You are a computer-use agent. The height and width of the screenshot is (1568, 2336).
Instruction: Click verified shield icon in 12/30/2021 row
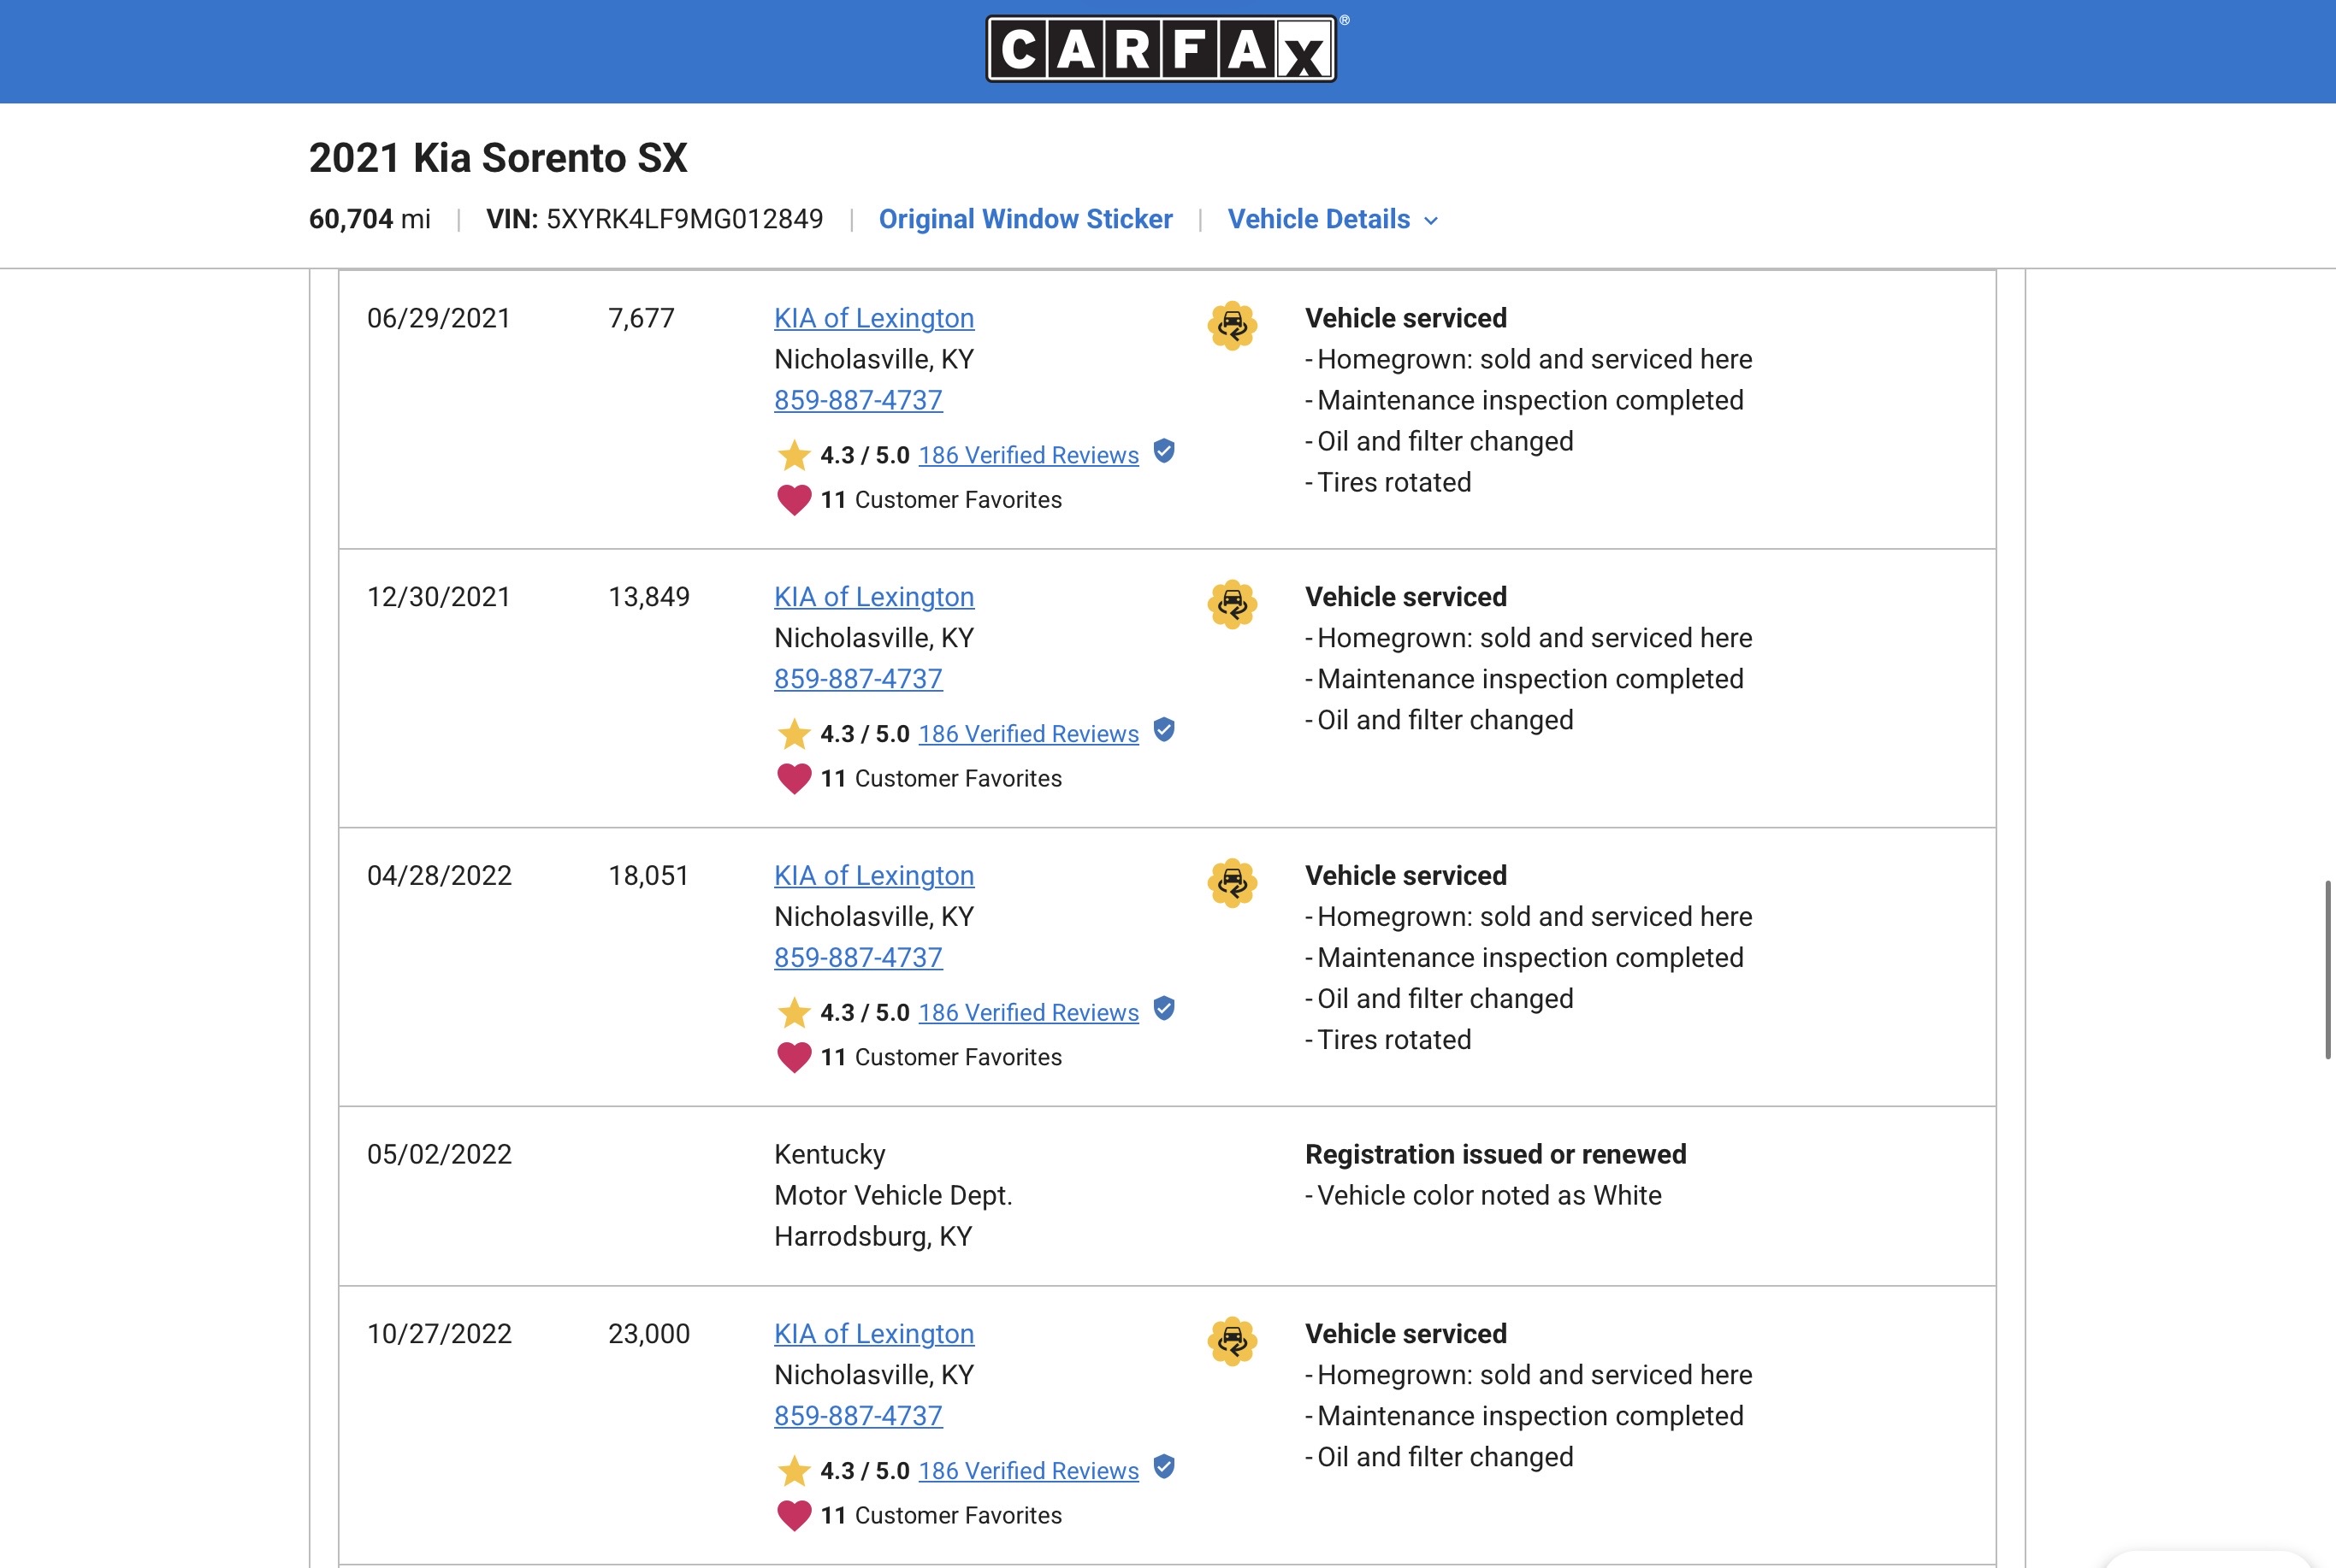1163,730
